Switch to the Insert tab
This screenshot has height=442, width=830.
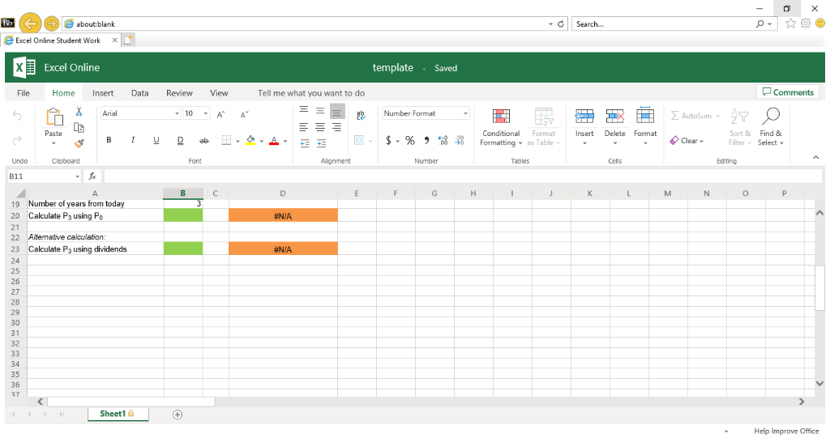point(103,93)
